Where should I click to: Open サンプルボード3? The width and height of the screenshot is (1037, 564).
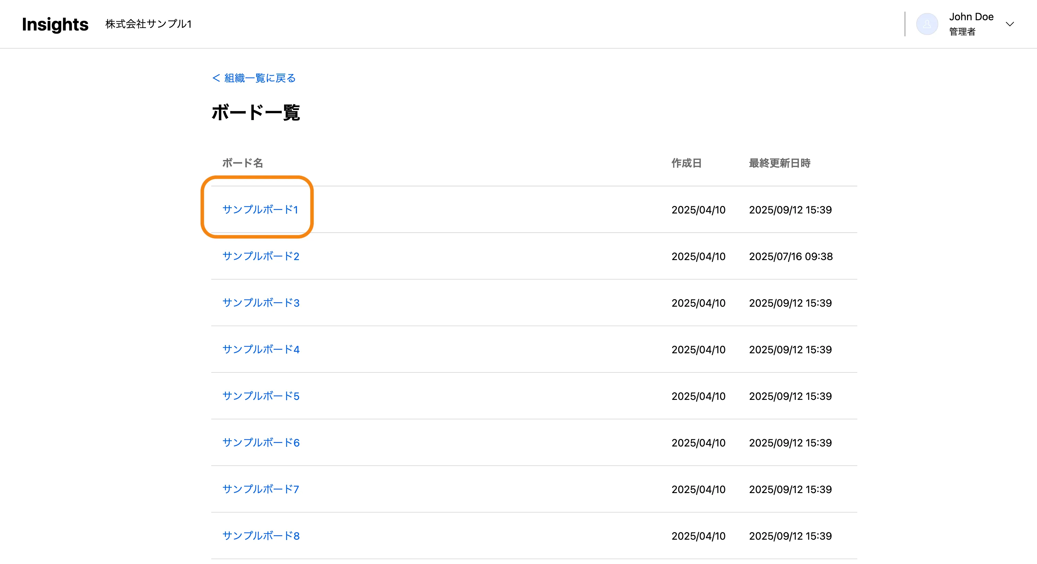click(261, 303)
